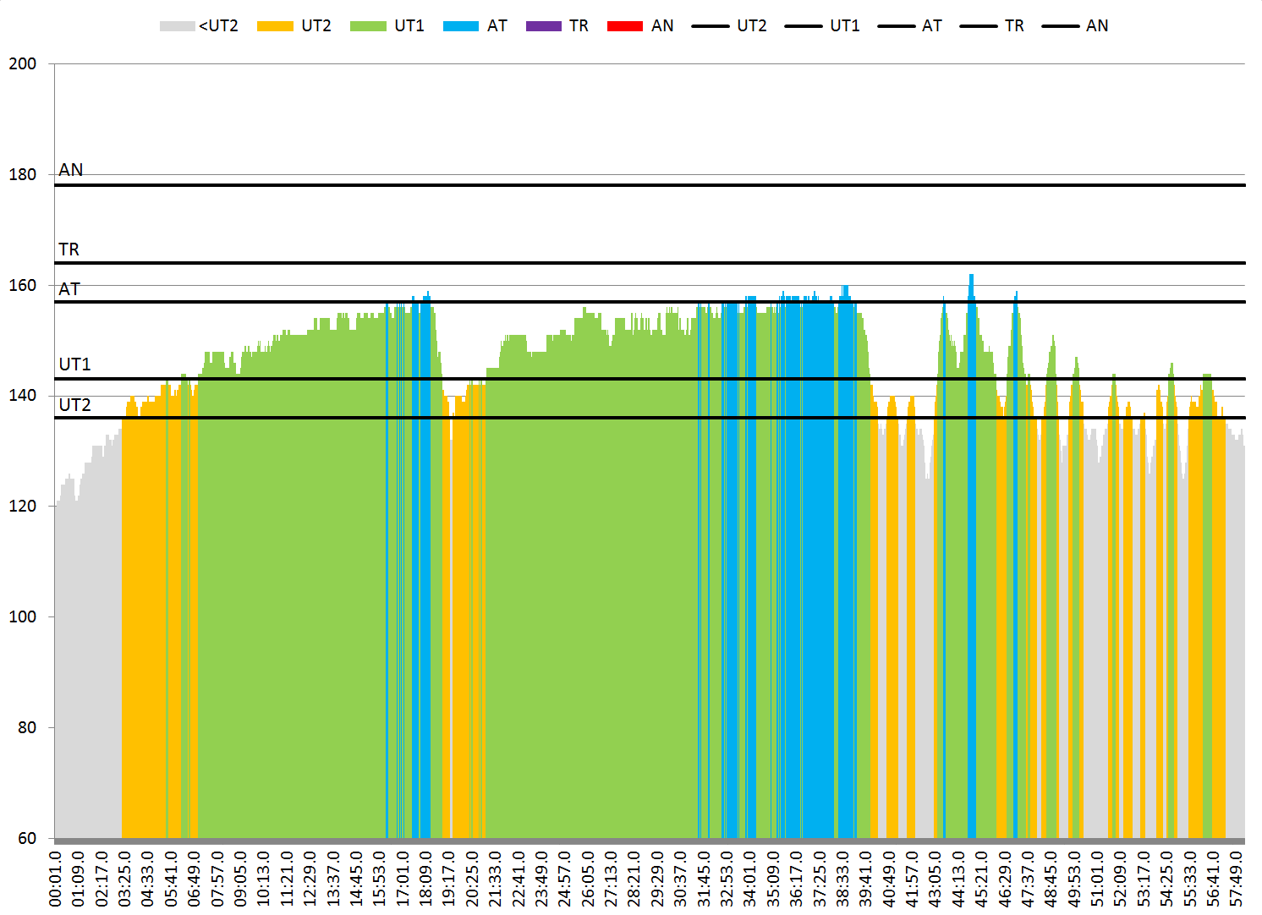
Task: Select the TR threshold label in the chart
Action: pyautogui.click(x=69, y=249)
